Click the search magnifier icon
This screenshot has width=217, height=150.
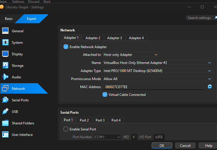pos(216,18)
